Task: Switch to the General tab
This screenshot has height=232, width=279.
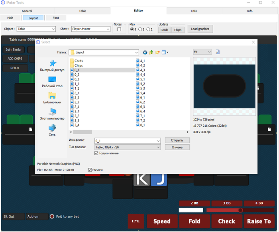Action: (x=27, y=11)
